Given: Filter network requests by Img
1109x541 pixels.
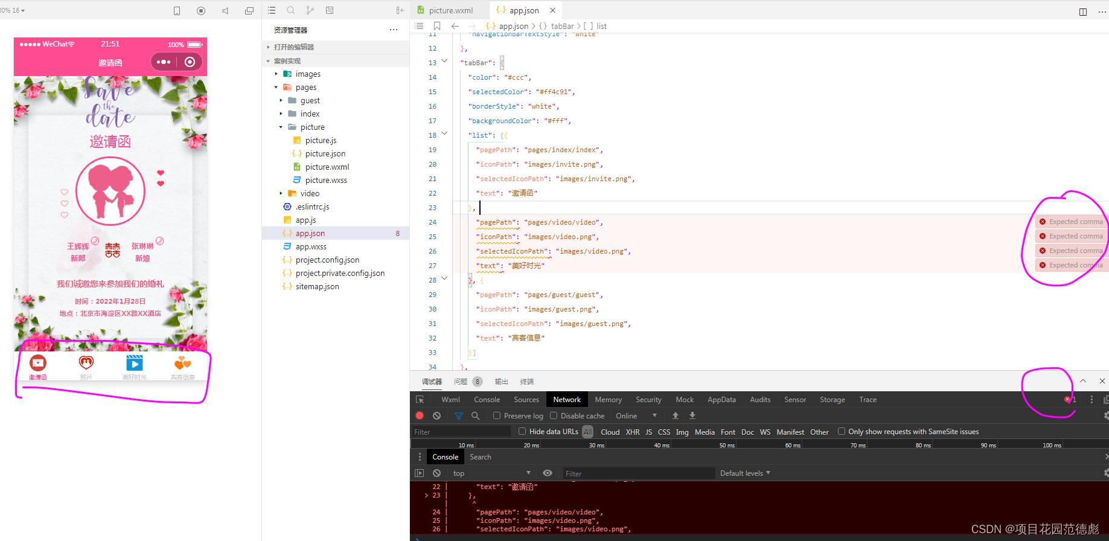Looking at the screenshot, I should click(x=682, y=432).
